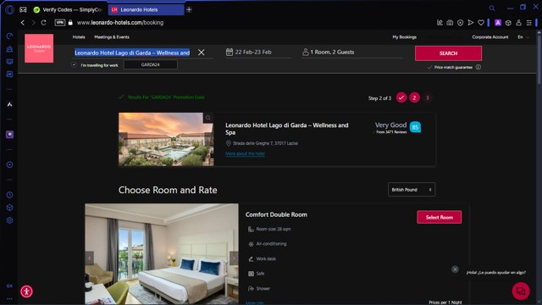This screenshot has width=542, height=305.
Task: Open More about the hotel link
Action: [245, 153]
